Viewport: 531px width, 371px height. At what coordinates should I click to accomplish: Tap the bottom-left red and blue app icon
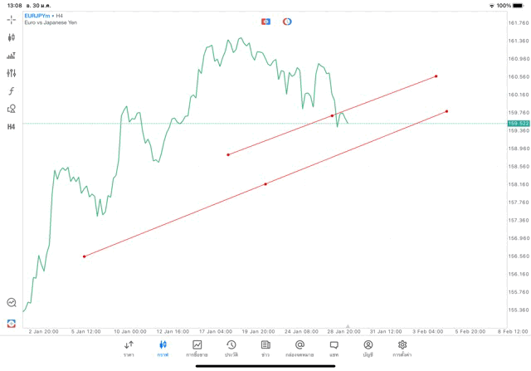(x=12, y=323)
